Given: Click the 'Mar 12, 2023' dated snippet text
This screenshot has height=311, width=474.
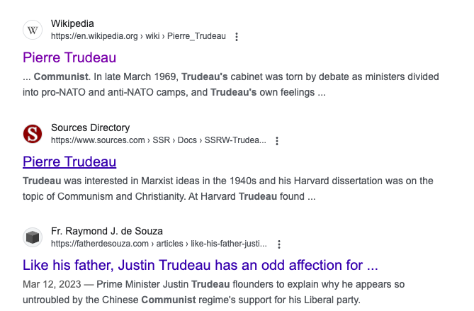Looking at the screenshot, I should pyautogui.click(x=214, y=292).
